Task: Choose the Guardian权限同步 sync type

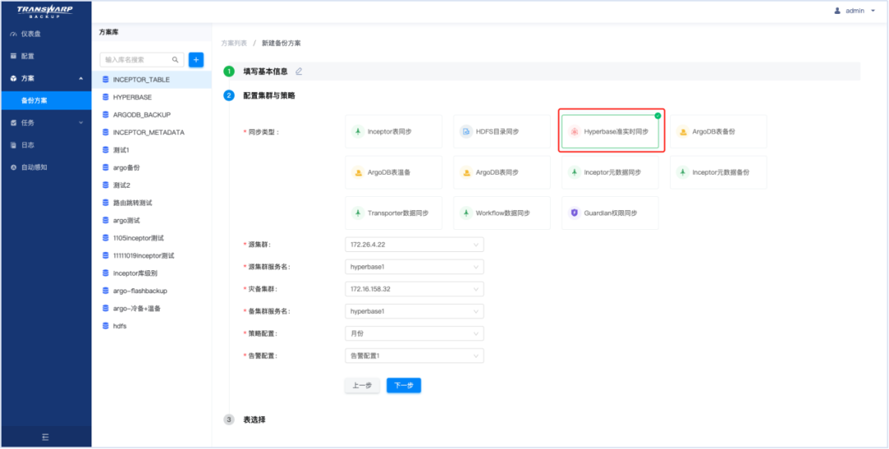Action: [610, 213]
